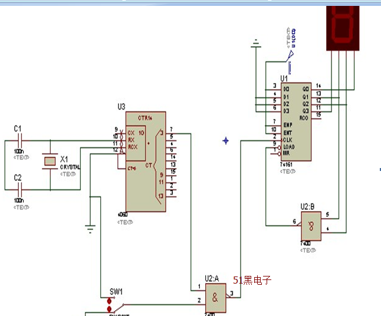Click the 'X1' reference label

tap(64, 159)
